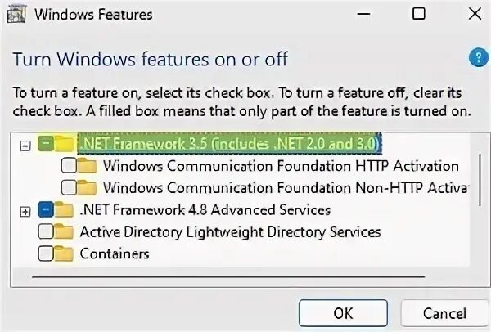This screenshot has height=332, width=491.
Task: Click the .NET Framework 3.5 folder icon
Action: [65, 144]
